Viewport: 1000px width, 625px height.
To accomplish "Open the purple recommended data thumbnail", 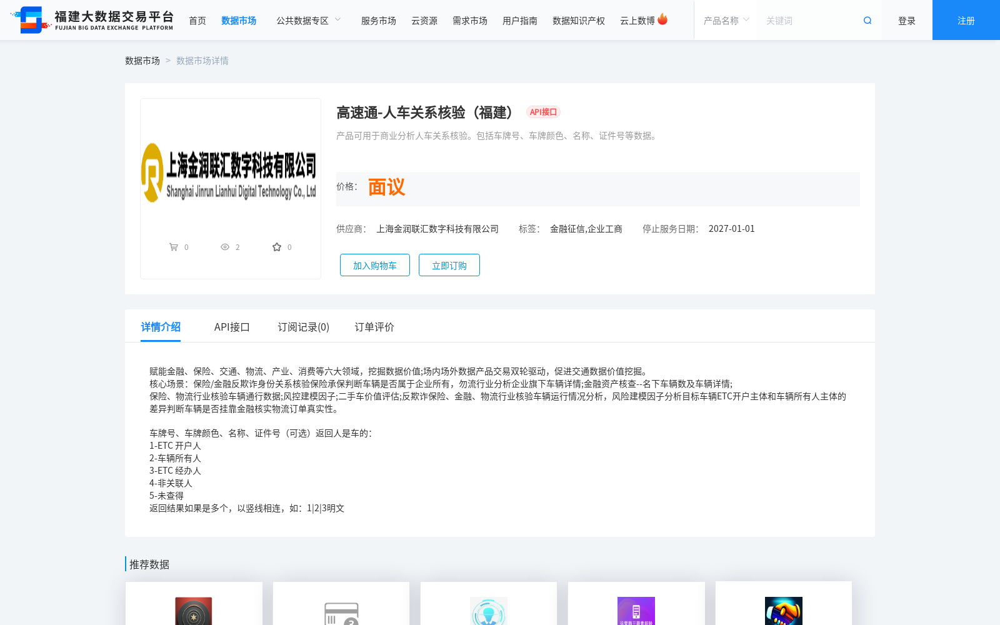I will [x=636, y=611].
